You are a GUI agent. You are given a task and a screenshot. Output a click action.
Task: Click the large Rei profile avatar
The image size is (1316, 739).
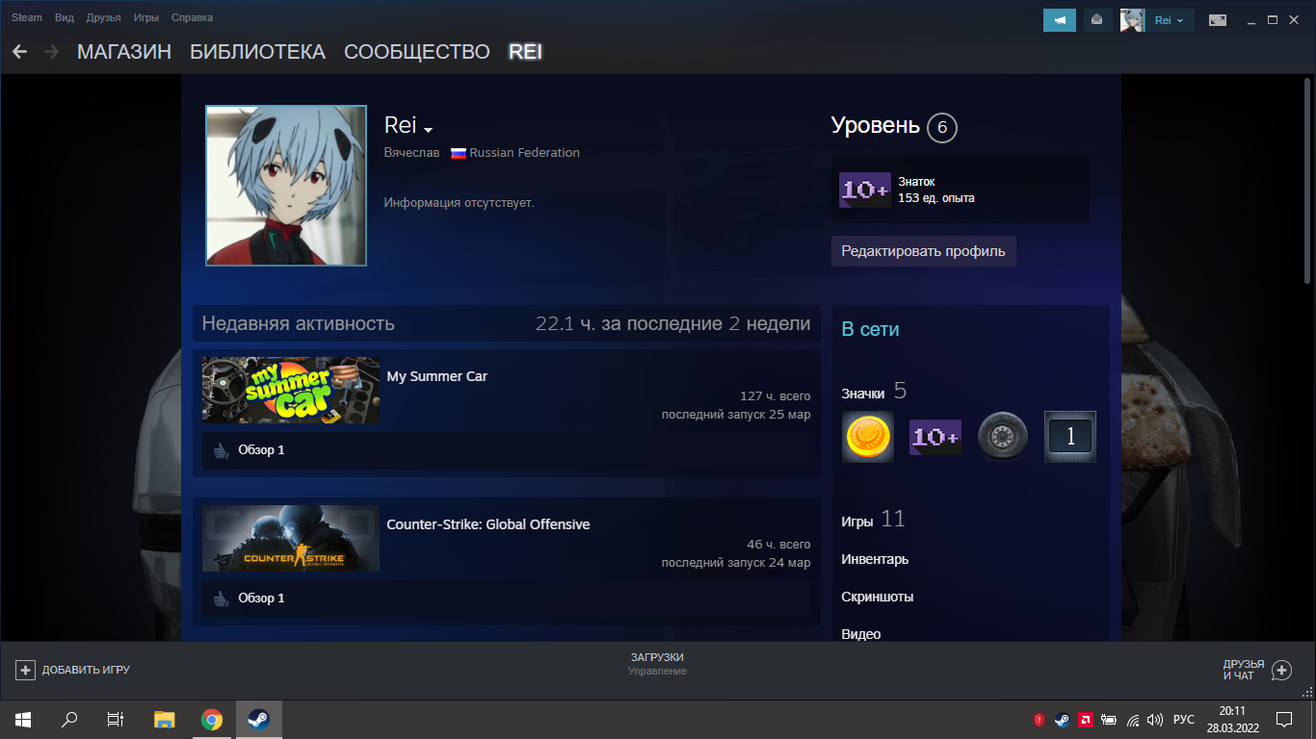click(x=286, y=186)
